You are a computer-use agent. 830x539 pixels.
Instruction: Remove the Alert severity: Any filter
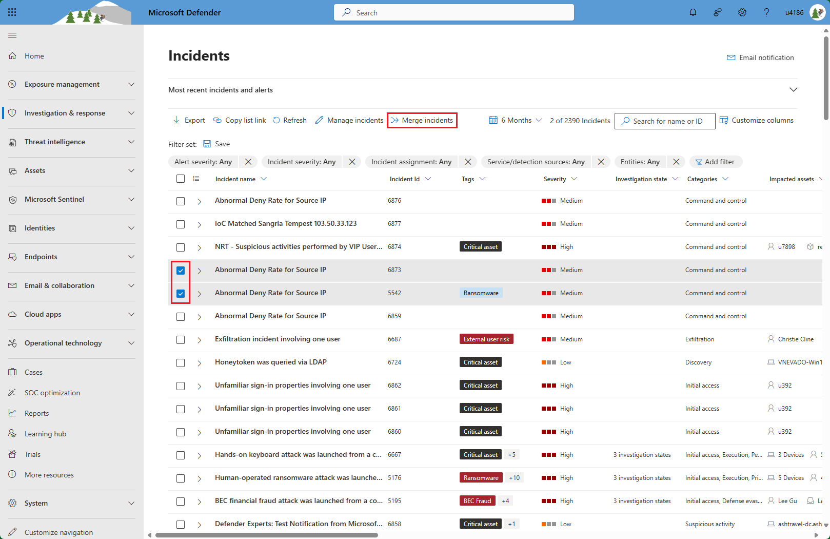click(x=248, y=162)
